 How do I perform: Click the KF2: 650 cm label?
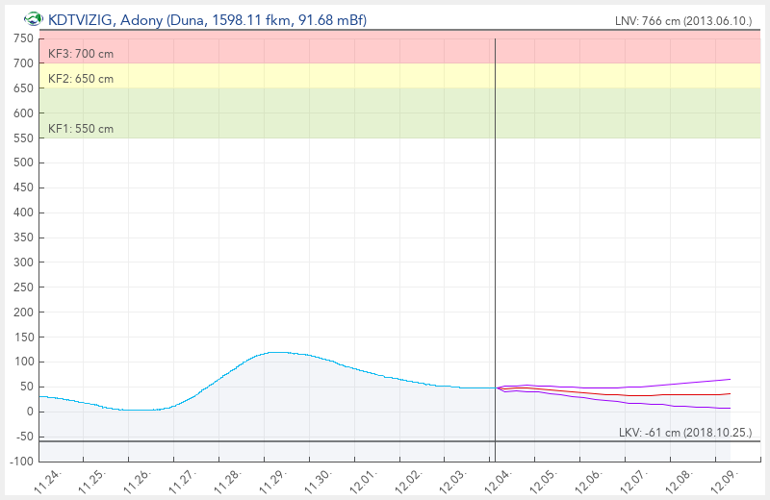(x=81, y=79)
